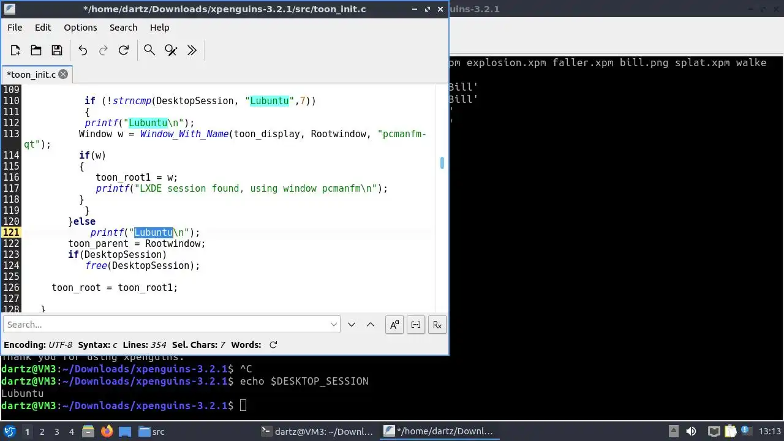Switch to virtual desktop 4
784x441 pixels.
[71, 432]
